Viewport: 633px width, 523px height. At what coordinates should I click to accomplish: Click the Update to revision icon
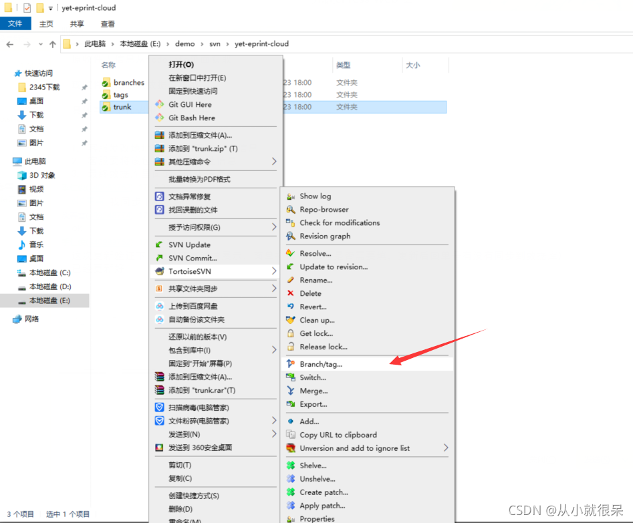pos(291,267)
